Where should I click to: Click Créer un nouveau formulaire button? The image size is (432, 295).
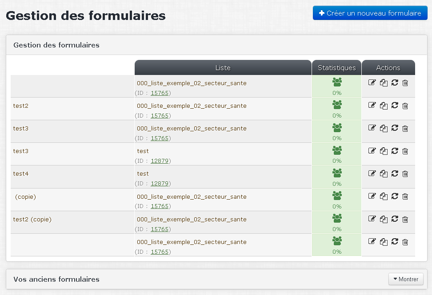pos(370,13)
